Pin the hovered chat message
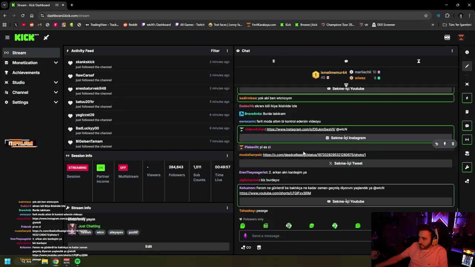 click(445, 144)
